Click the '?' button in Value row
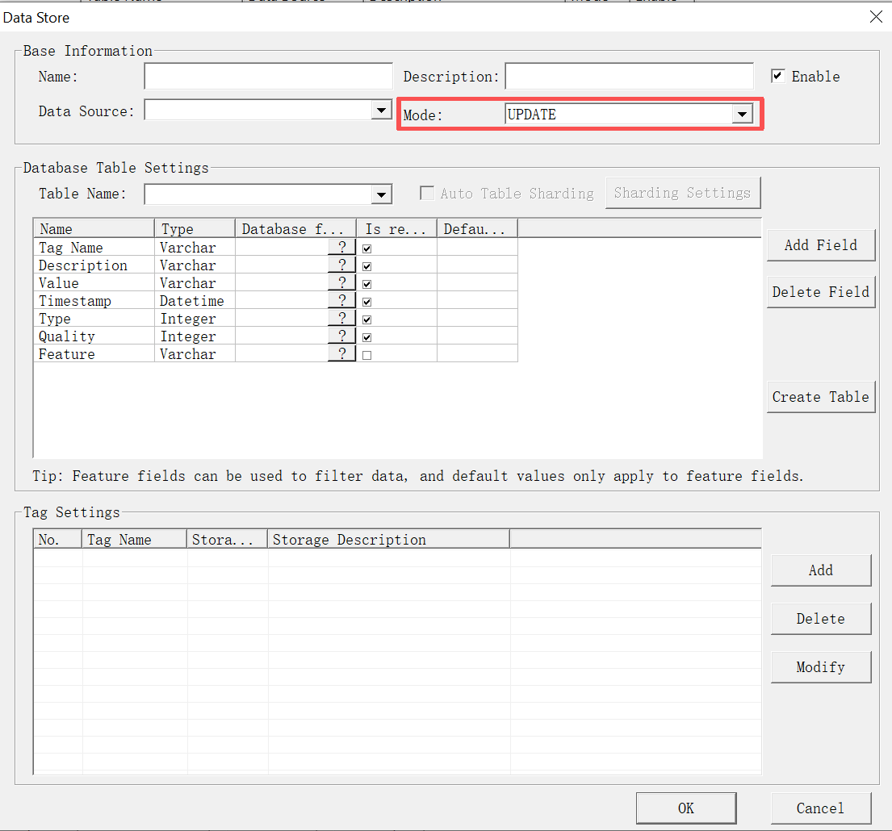 click(341, 283)
